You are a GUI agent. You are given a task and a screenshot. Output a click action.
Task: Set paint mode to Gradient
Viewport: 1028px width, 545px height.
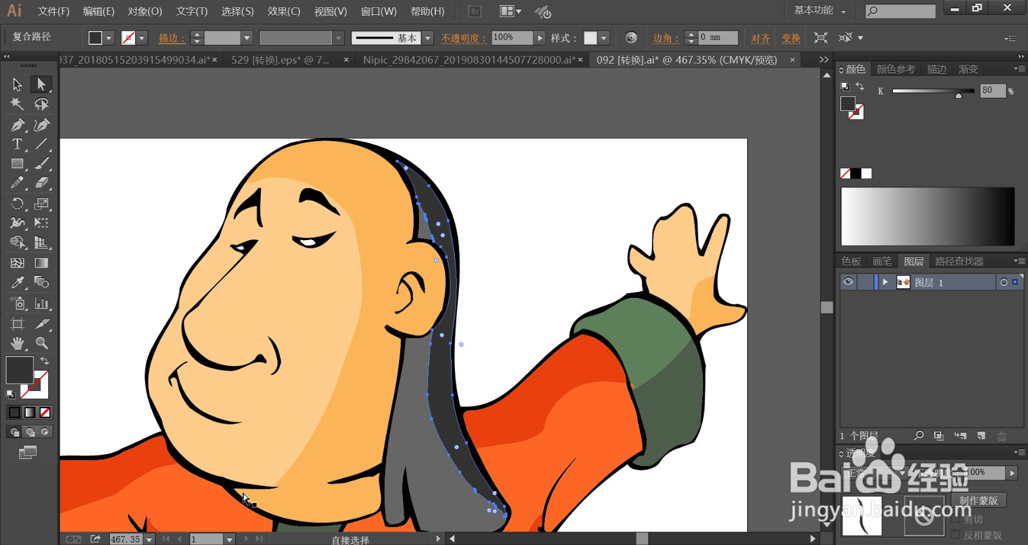point(30,412)
